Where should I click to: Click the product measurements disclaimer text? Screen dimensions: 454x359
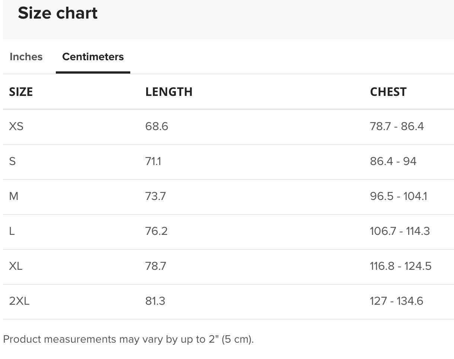click(x=128, y=339)
